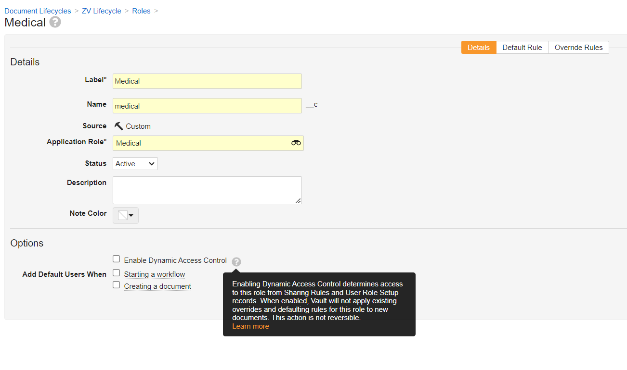
Task: Open the Roles breadcrumb link
Action: click(141, 11)
